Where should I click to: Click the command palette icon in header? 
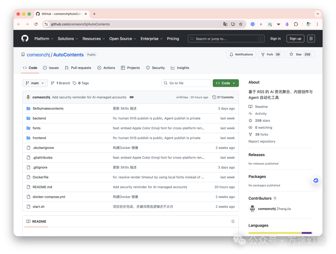pos(311,38)
